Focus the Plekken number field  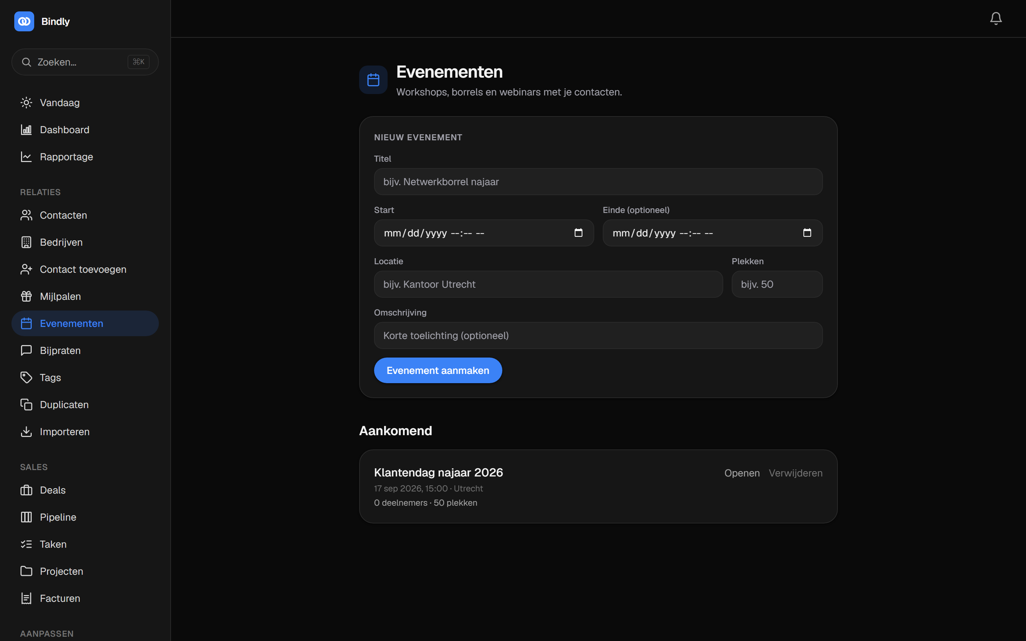(x=777, y=285)
